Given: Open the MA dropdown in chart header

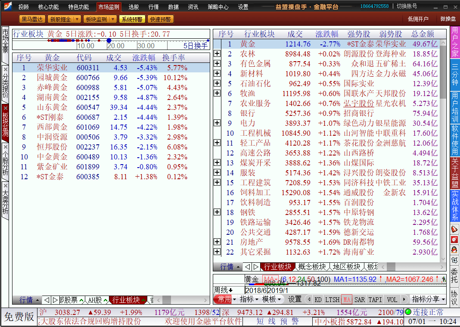Looking at the screenshot, I should [x=270, y=279].
